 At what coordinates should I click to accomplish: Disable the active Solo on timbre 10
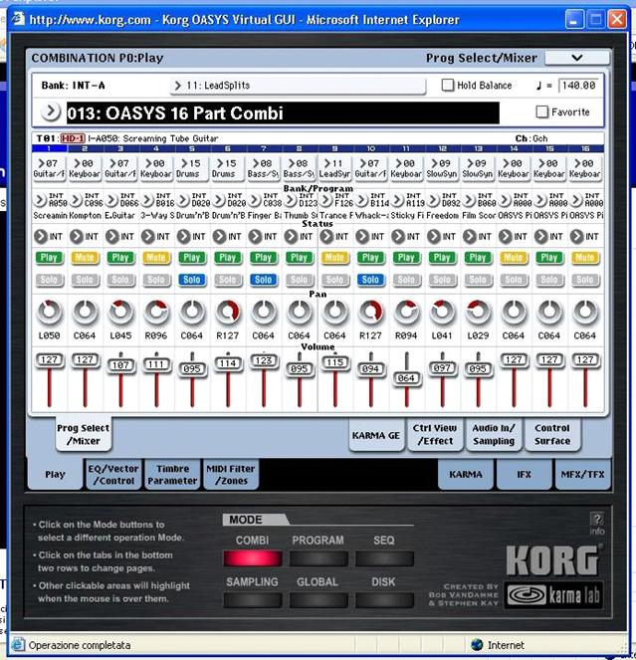click(371, 280)
